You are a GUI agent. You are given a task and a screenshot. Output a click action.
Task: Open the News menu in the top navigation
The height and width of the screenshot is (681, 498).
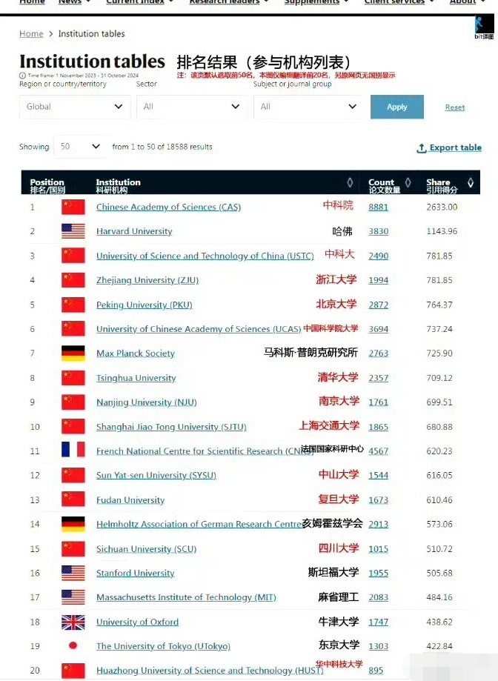point(75,2)
